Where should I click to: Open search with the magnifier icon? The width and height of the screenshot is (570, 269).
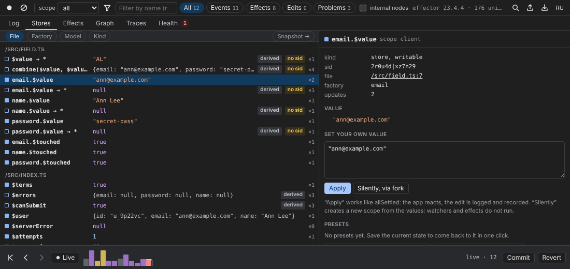(x=516, y=8)
